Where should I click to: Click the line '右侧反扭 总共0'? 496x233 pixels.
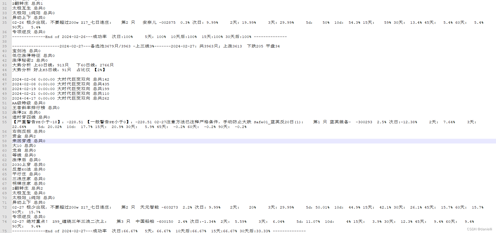pyautogui.click(x=29, y=131)
